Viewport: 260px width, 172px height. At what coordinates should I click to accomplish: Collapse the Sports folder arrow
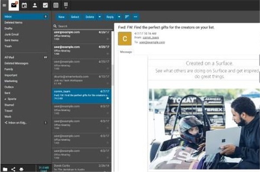click(5, 99)
